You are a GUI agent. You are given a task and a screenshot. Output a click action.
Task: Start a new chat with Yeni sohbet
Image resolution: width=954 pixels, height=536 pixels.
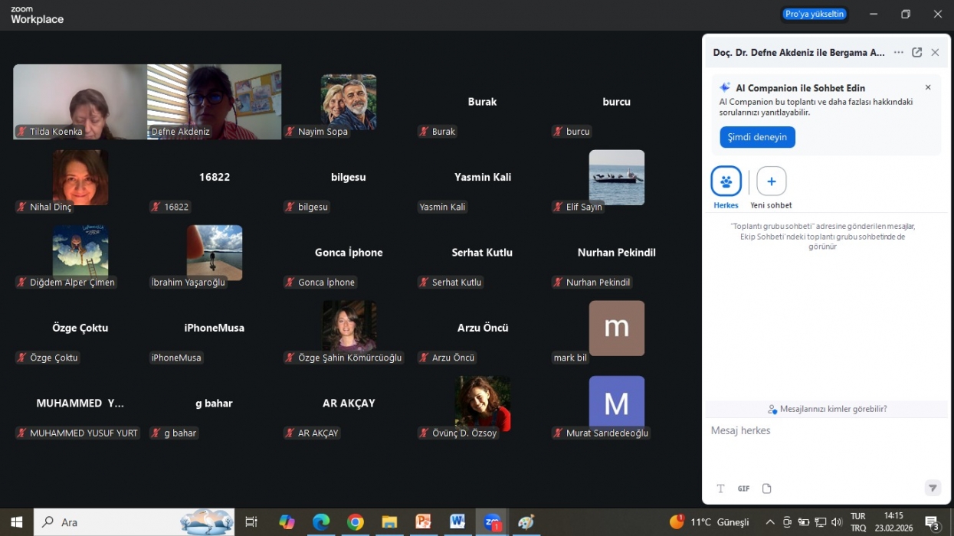pos(771,182)
